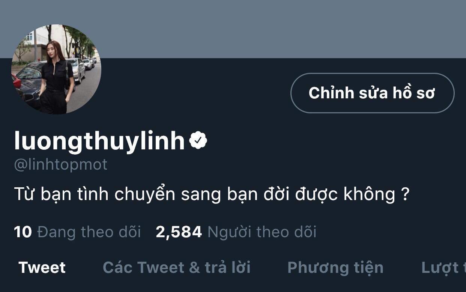Click the verified badge next to luongthuylinh

tap(198, 140)
